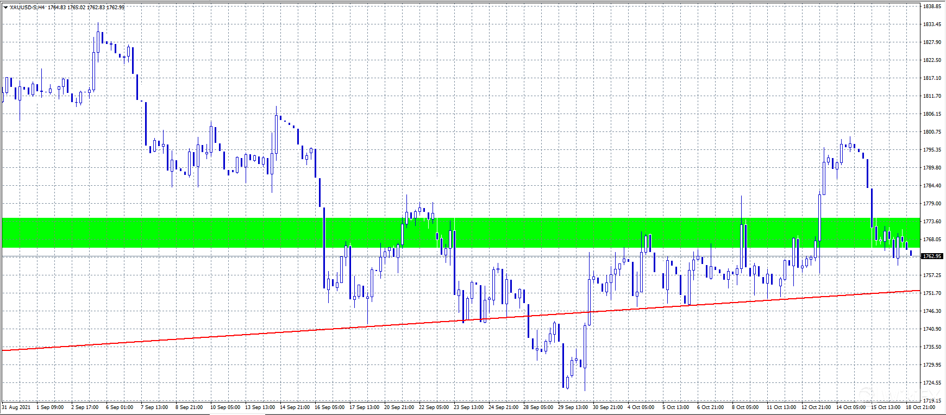Screen dimensions: 946x415
Task: Click the 31 Aug 2021 date label
Action: [16, 407]
